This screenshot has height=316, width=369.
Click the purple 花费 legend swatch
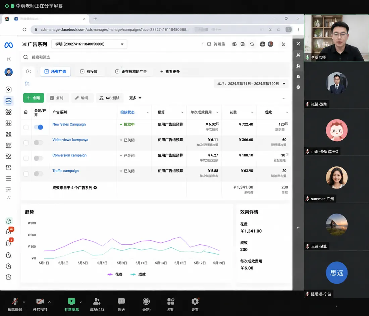pos(110,274)
